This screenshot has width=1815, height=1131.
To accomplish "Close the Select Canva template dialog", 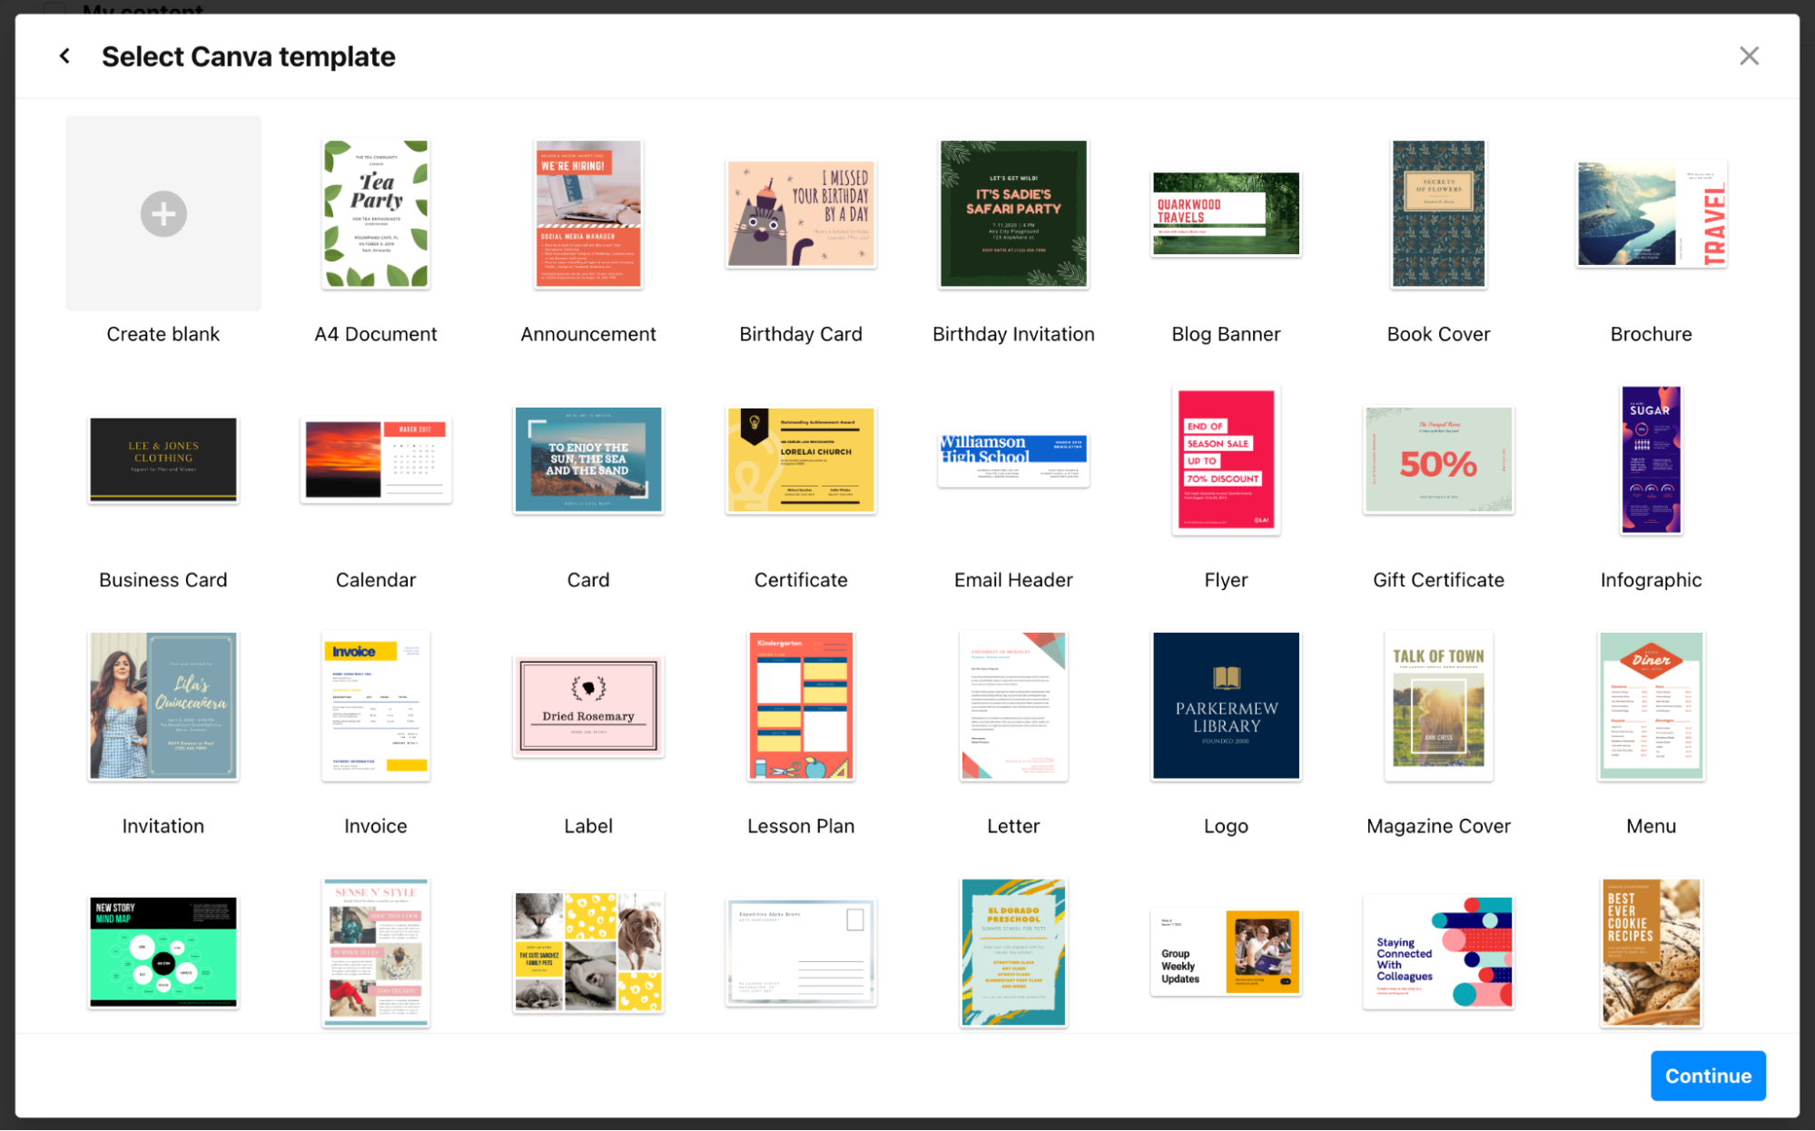I will (1750, 56).
